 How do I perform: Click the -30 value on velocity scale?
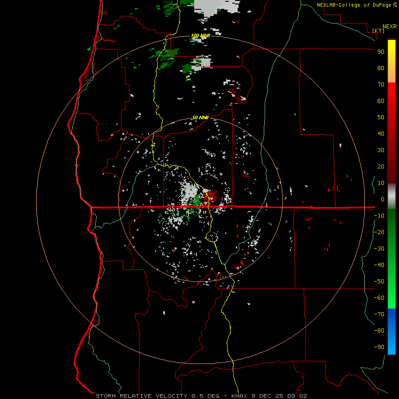point(379,249)
